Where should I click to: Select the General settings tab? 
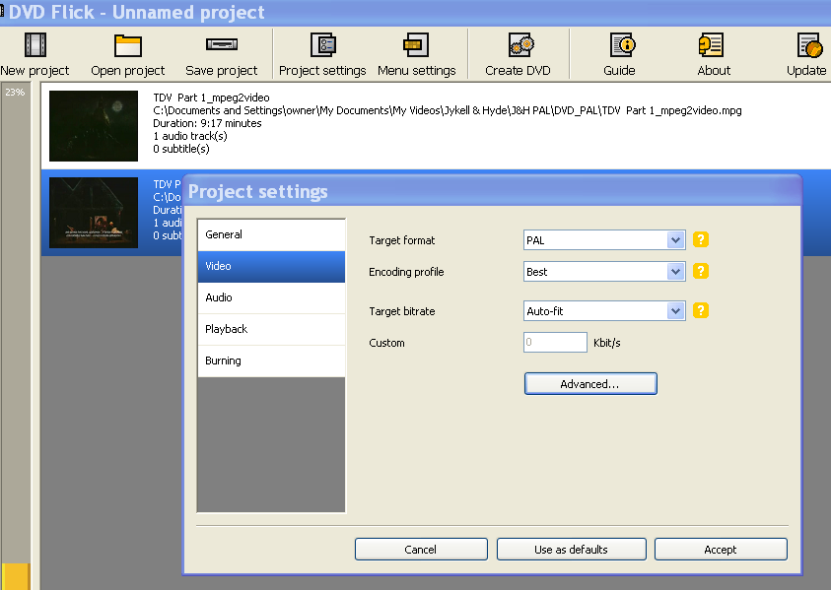point(271,234)
